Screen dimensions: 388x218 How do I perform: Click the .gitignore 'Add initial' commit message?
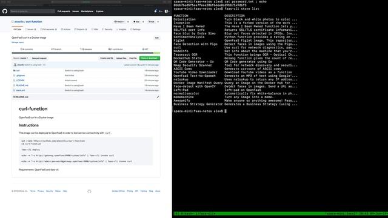(69, 75)
